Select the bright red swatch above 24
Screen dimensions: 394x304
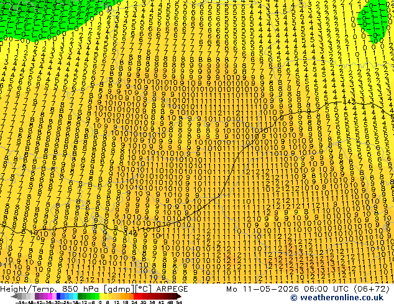pos(135,296)
